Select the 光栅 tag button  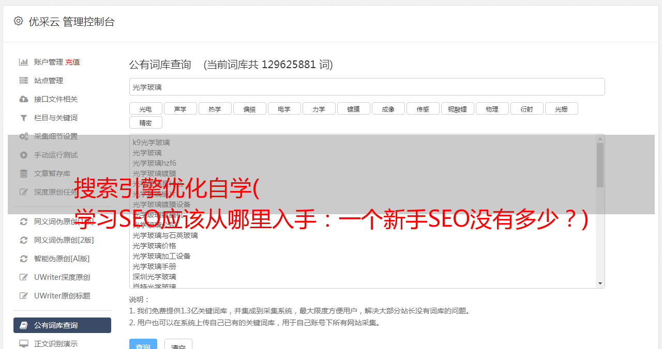[561, 108]
